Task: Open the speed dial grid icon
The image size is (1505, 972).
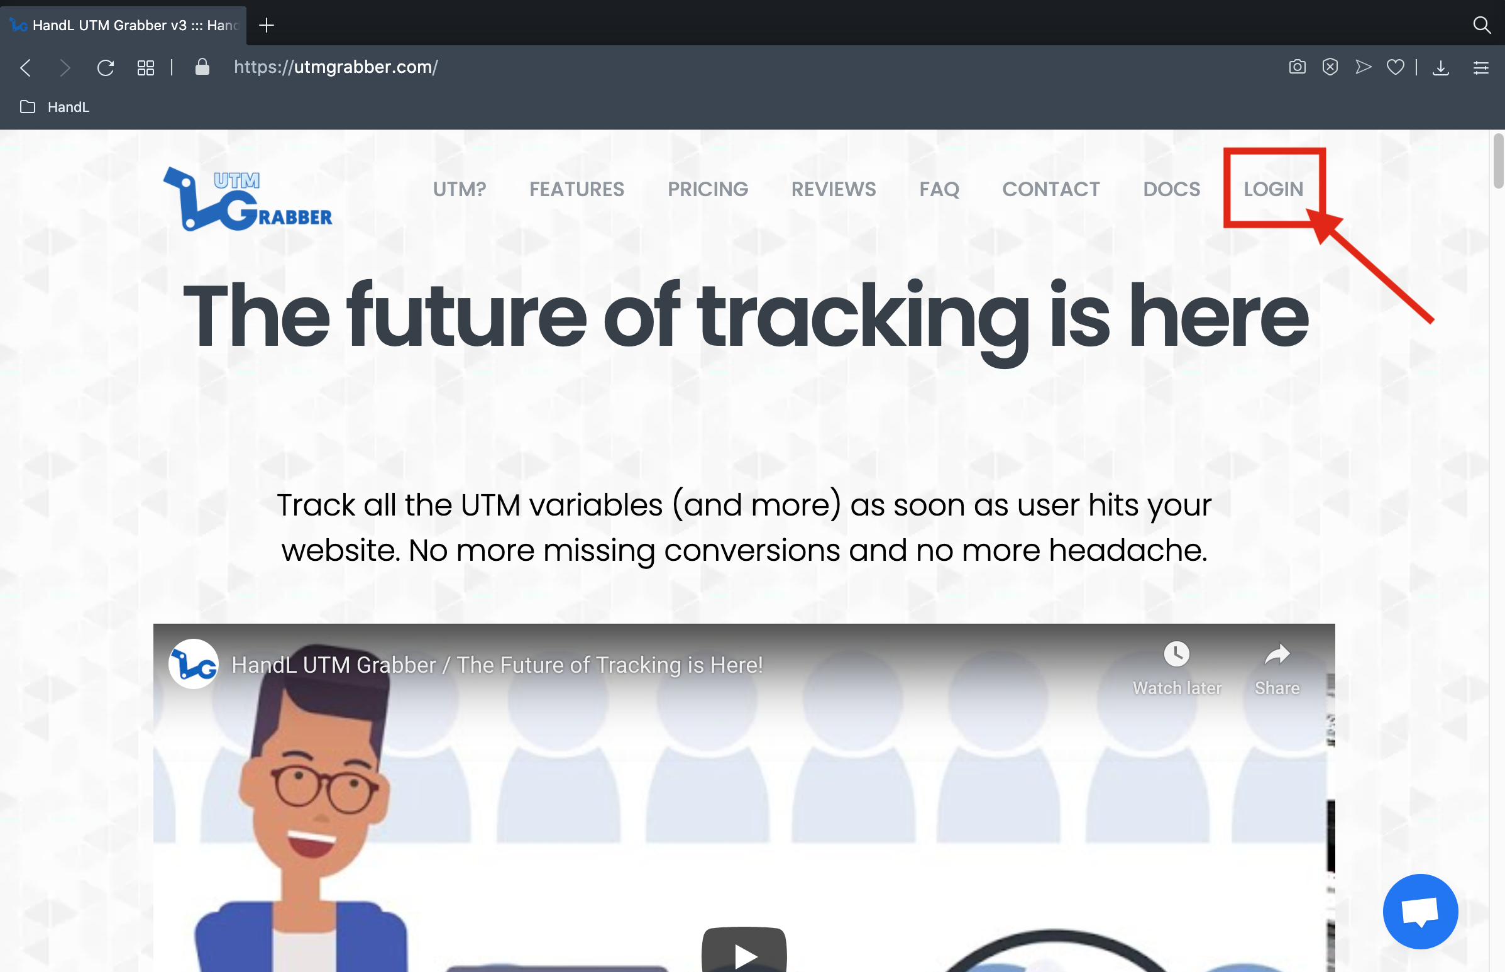Action: [146, 67]
